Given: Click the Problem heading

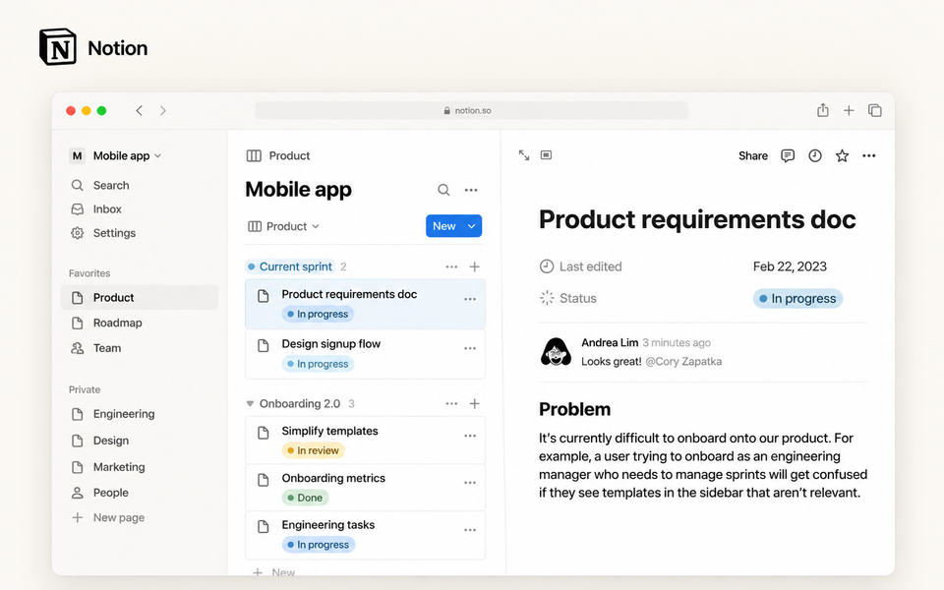Looking at the screenshot, I should click(574, 409).
